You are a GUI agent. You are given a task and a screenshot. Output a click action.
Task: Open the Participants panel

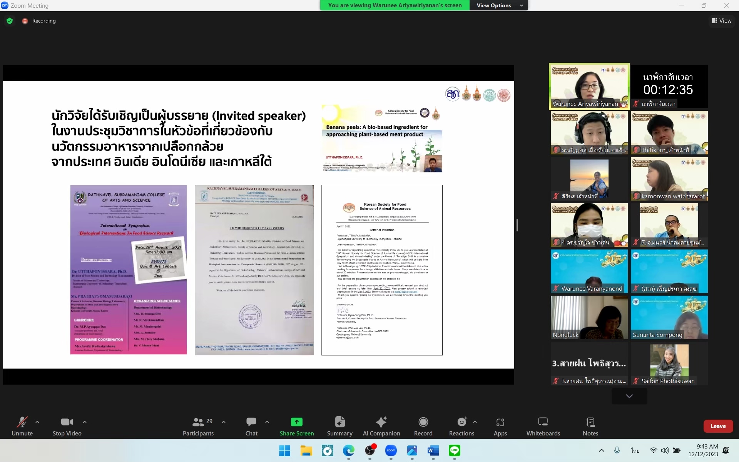[x=198, y=426]
